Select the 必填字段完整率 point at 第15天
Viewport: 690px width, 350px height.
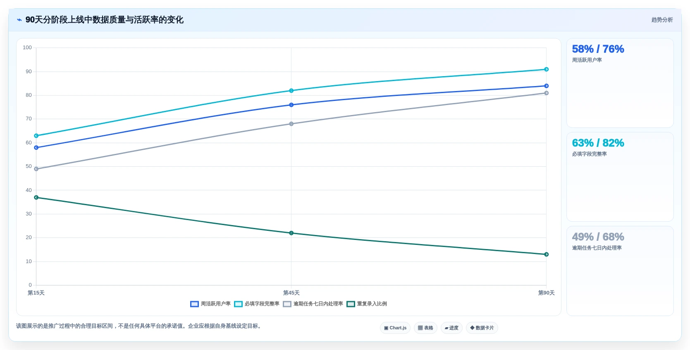[x=36, y=136]
